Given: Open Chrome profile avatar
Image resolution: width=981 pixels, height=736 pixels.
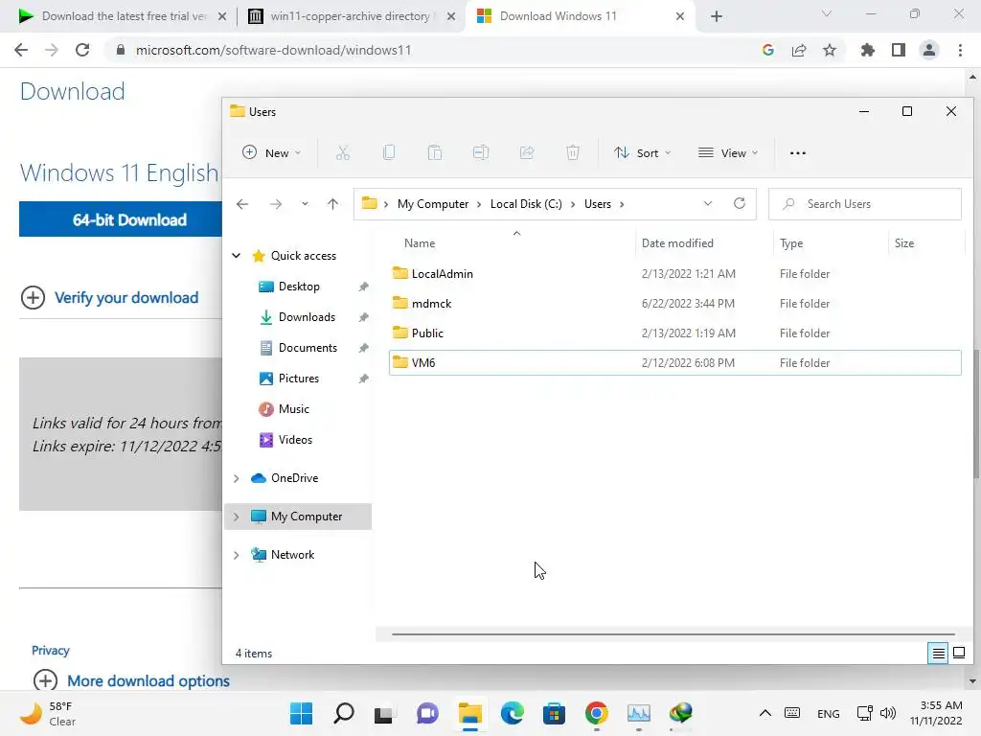Looking at the screenshot, I should click(929, 50).
